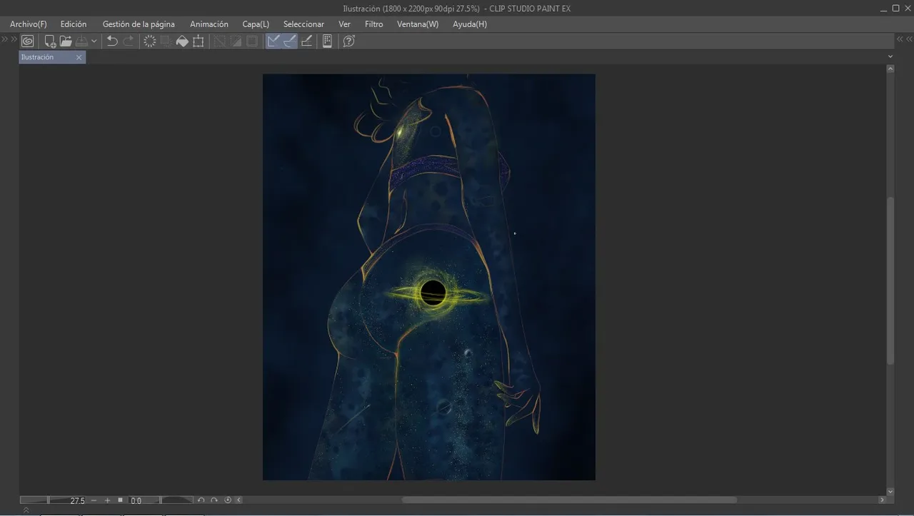The height and width of the screenshot is (516, 914).
Task: Create a new canvas with the New icon
Action: [50, 41]
